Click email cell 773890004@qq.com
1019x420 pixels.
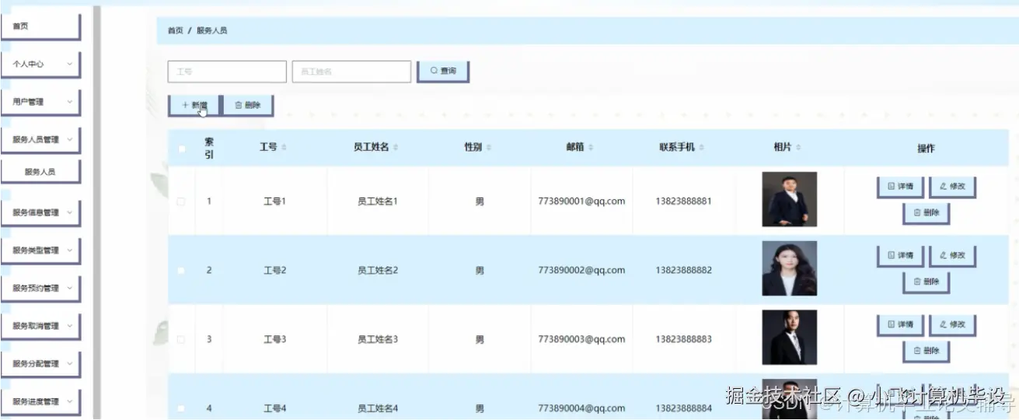581,408
